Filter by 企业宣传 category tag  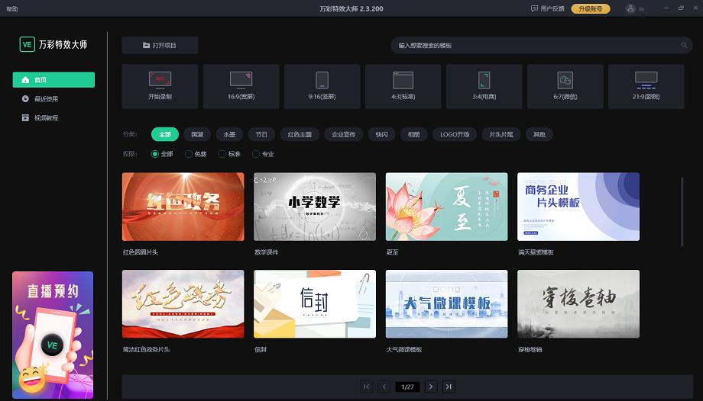pyautogui.click(x=343, y=134)
